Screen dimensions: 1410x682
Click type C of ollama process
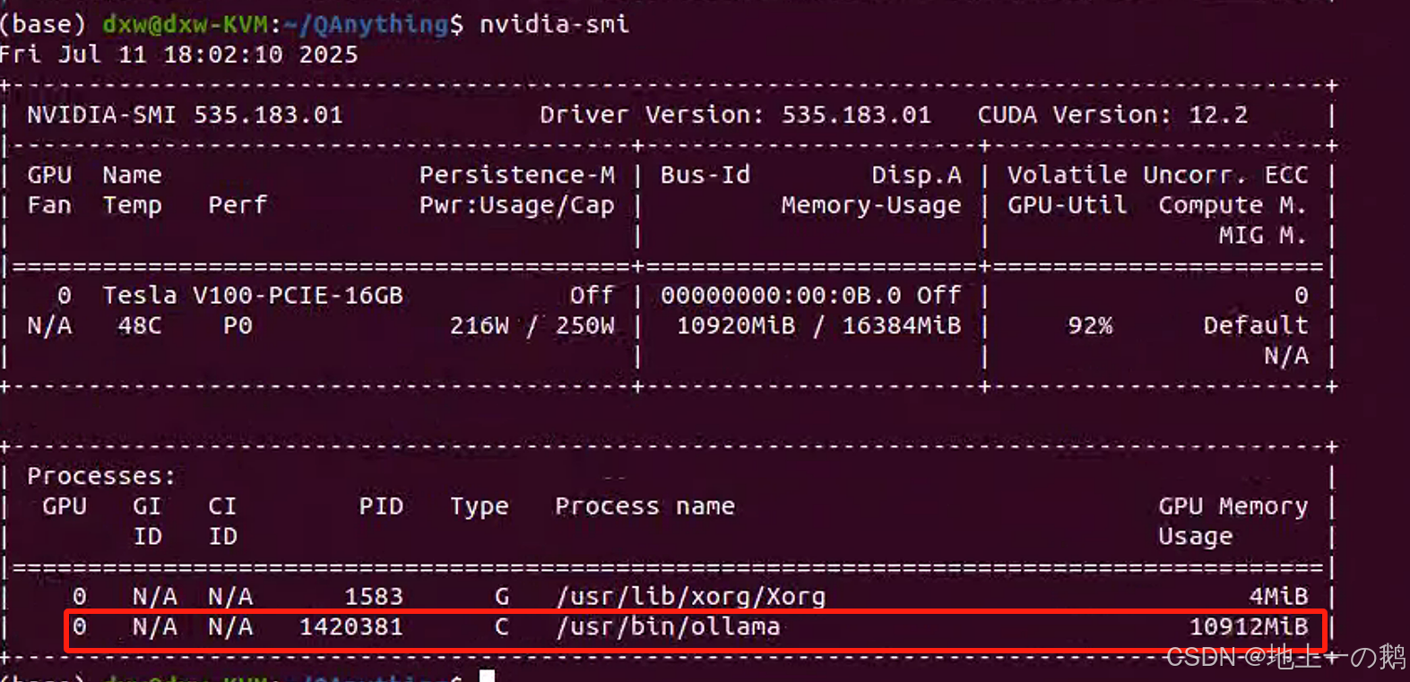click(x=502, y=626)
